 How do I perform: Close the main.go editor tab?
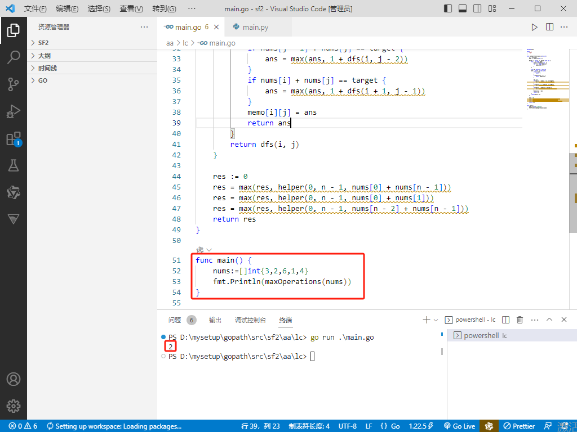tap(216, 27)
